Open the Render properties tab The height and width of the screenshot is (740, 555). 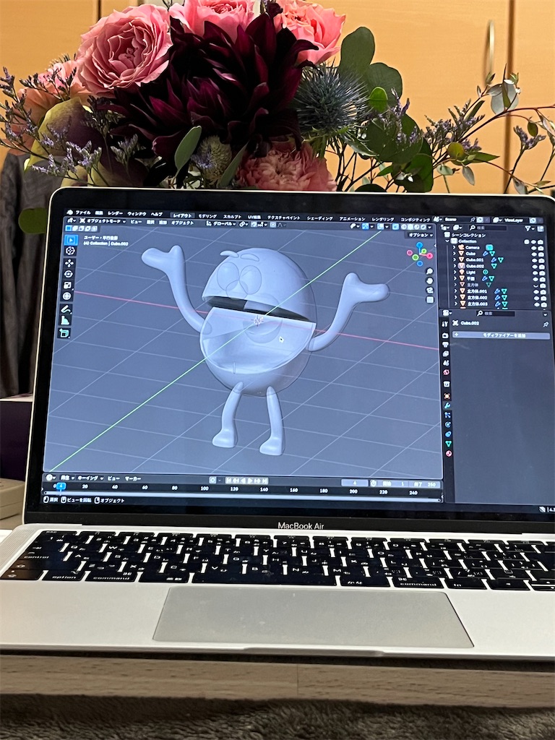[445, 335]
